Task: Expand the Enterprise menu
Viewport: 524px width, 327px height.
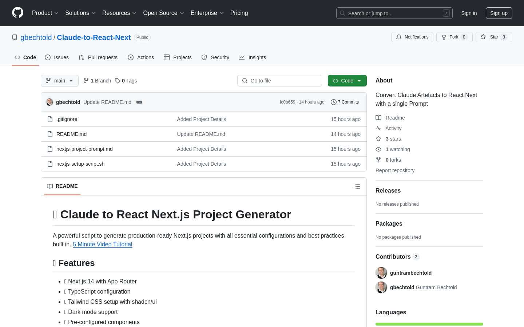Action: pos(207,13)
